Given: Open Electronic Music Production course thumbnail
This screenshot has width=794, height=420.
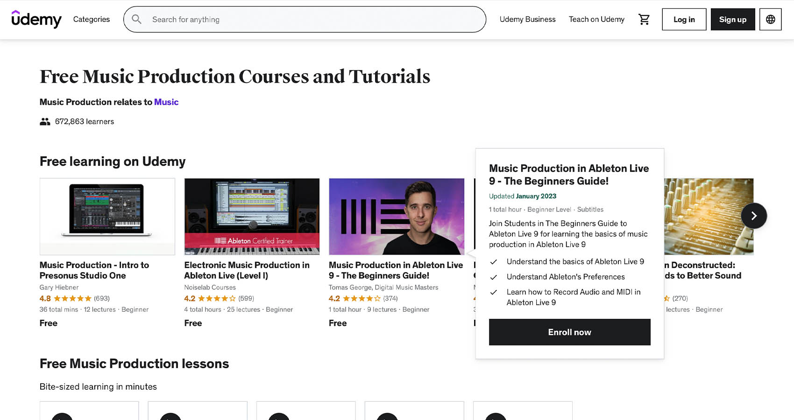Looking at the screenshot, I should click(252, 217).
